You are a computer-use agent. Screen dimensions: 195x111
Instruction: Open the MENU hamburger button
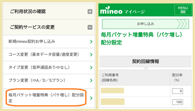(183, 10)
